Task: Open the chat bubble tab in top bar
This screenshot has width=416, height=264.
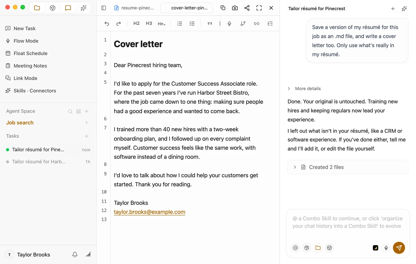Action: click(x=68, y=8)
